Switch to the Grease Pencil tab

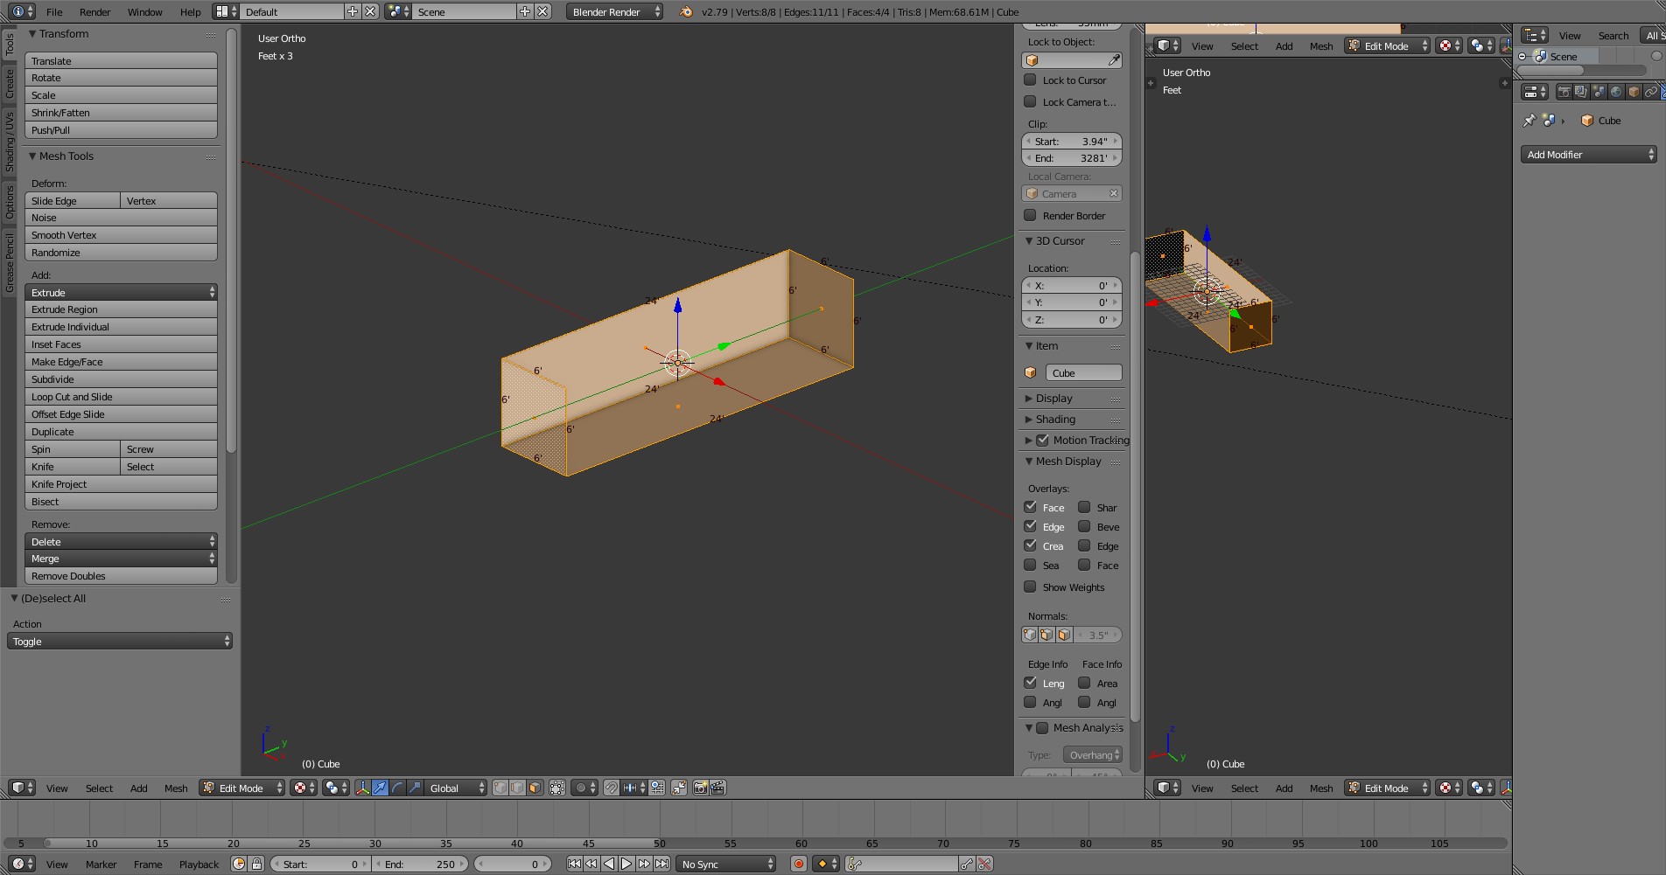point(10,262)
